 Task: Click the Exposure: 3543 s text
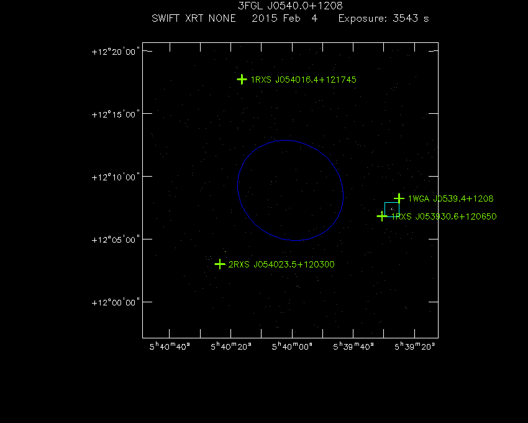coord(383,18)
